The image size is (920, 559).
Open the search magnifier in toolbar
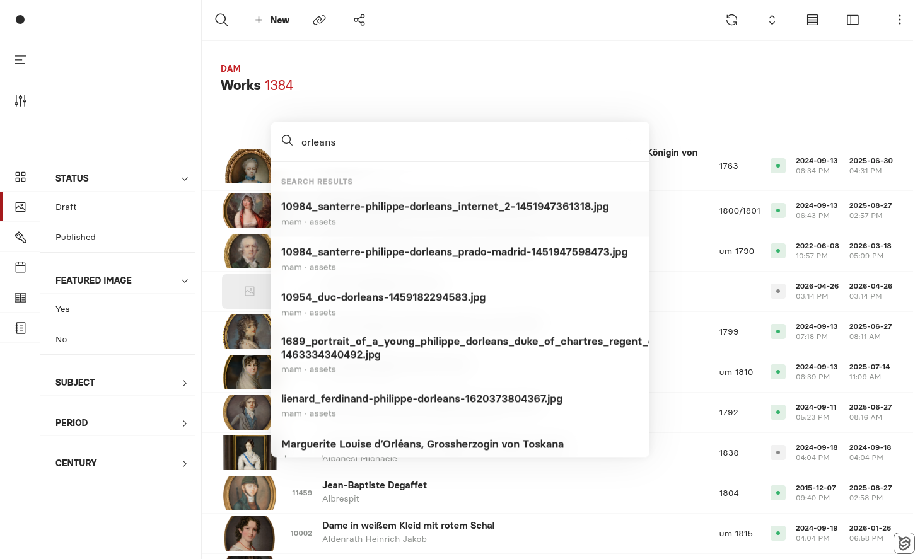click(221, 20)
